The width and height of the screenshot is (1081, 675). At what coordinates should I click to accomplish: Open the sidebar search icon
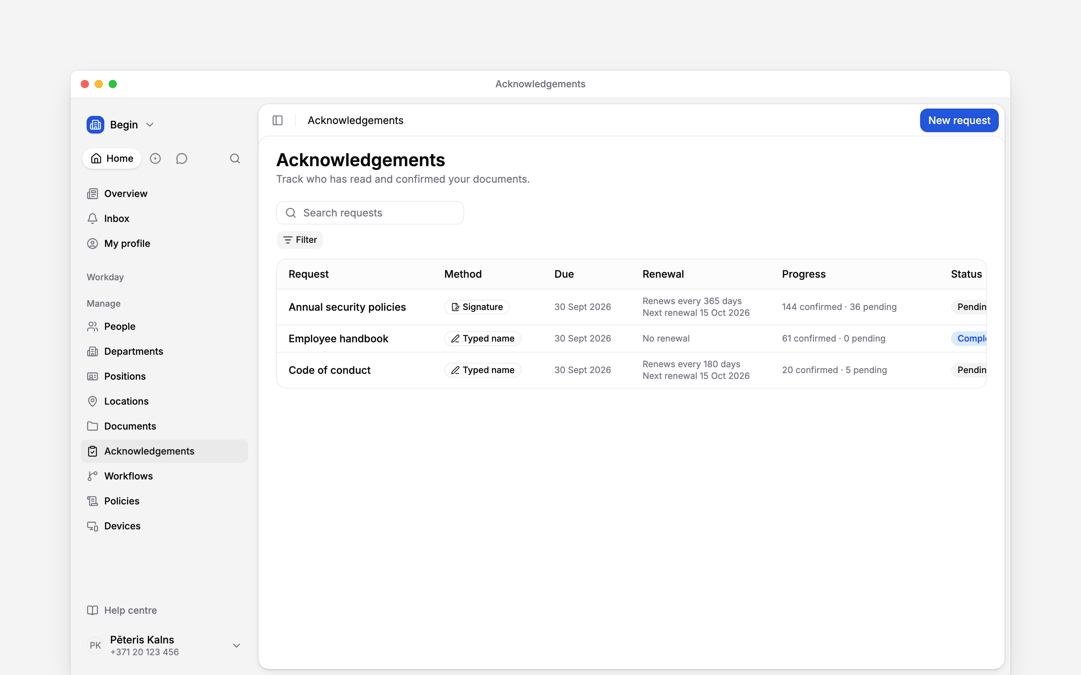(235, 158)
